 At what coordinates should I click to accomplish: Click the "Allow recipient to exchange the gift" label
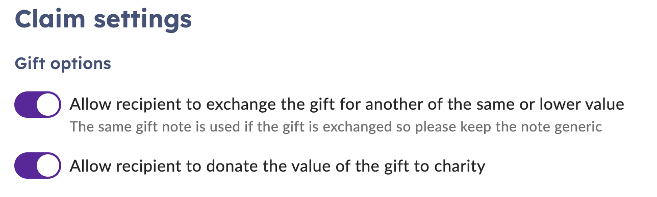(347, 105)
